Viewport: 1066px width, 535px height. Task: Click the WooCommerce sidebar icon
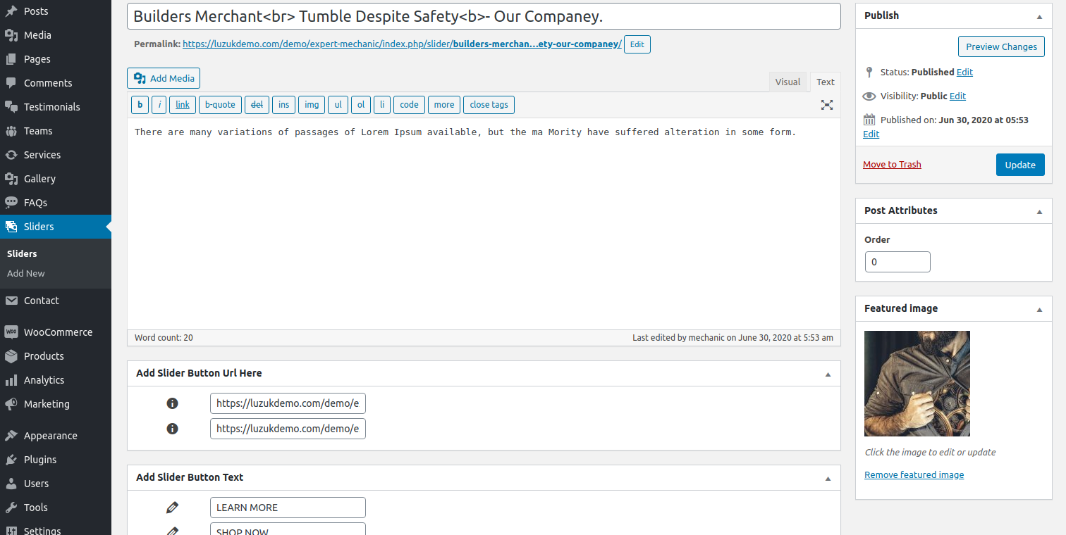11,332
